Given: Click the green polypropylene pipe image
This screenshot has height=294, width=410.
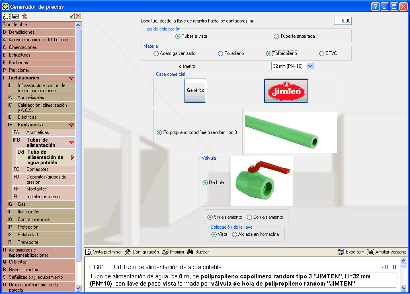Looking at the screenshot, I should point(291,132).
